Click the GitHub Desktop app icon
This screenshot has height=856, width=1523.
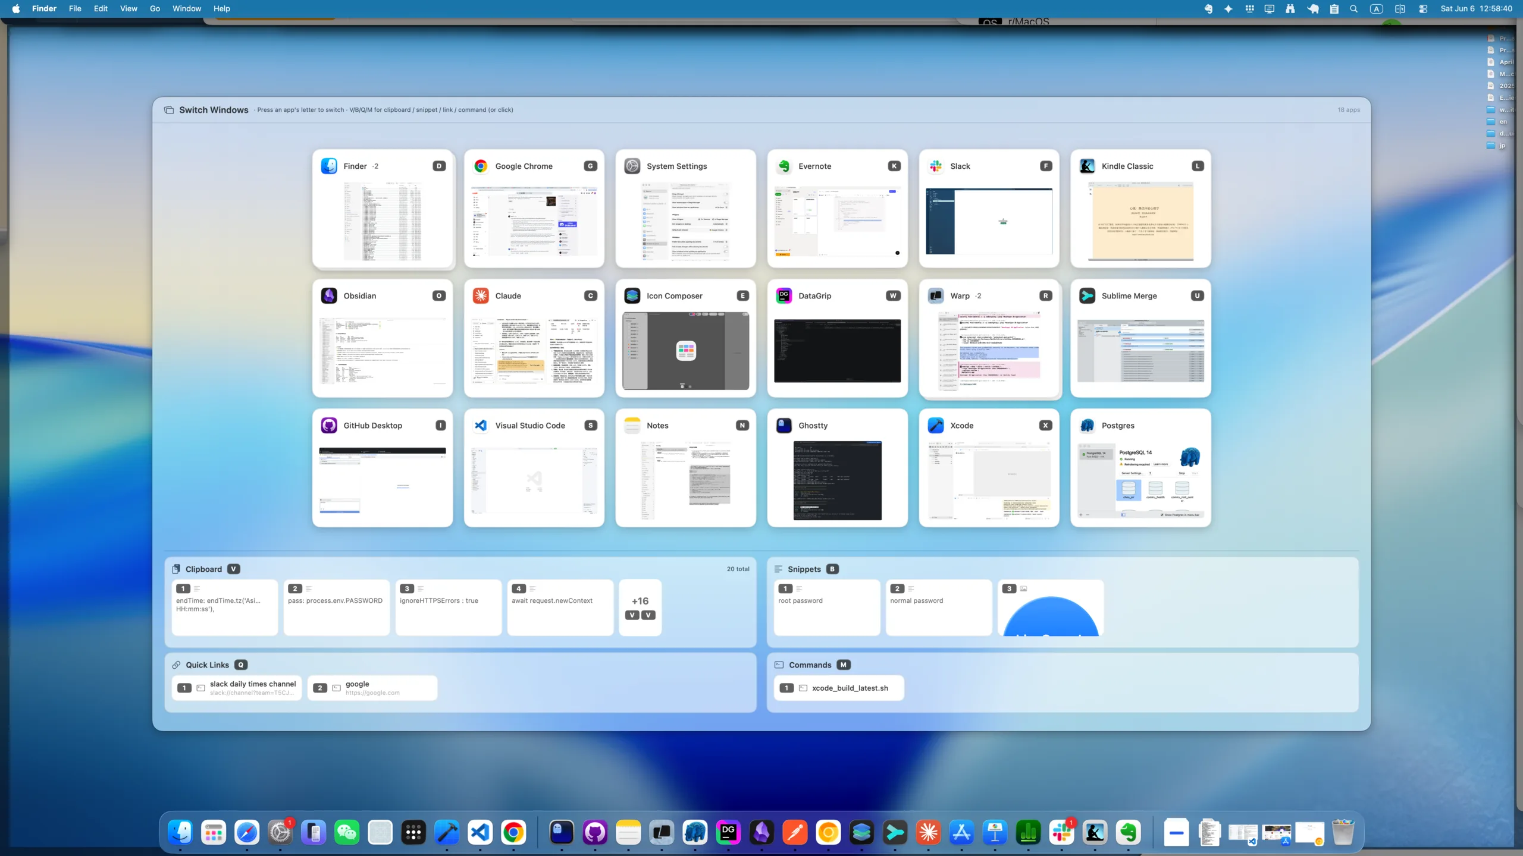point(329,425)
